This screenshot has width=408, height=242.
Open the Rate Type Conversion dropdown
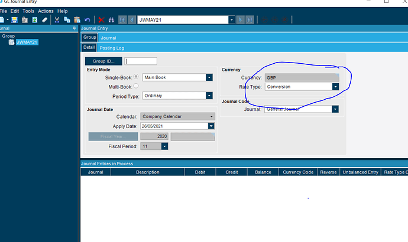tap(336, 87)
